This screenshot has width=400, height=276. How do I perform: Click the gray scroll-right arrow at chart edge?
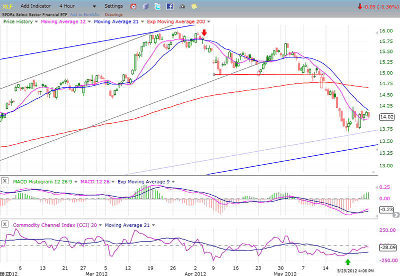pos(395,214)
